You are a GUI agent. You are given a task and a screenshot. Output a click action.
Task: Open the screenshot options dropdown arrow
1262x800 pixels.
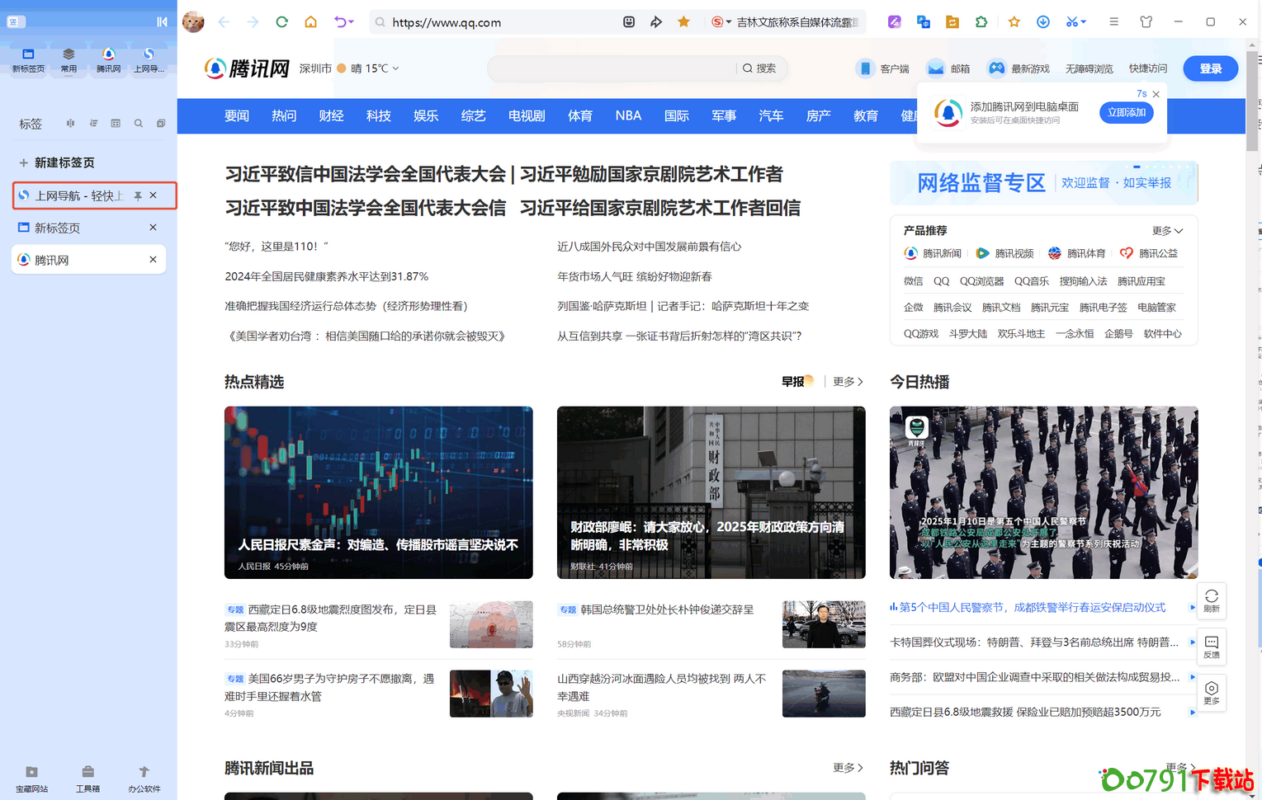tap(1083, 21)
